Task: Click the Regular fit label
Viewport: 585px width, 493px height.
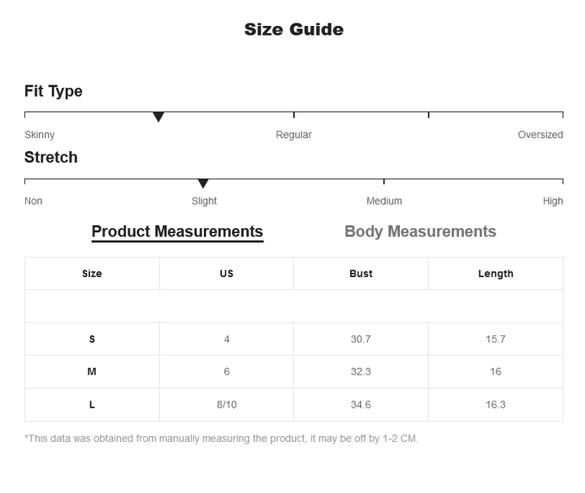Action: pyautogui.click(x=293, y=135)
